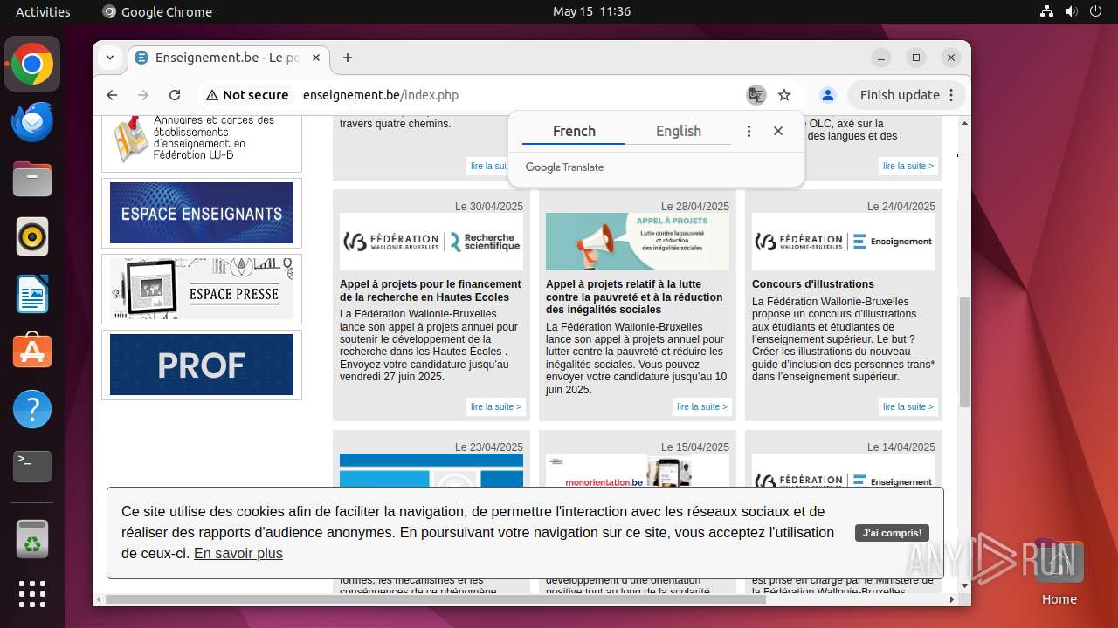Click Google Chrome icon in dock

coord(32,65)
